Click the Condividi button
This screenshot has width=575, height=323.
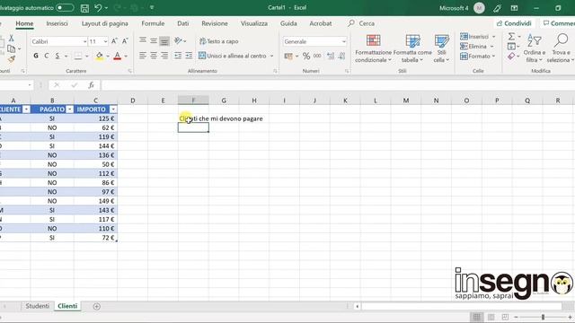pyautogui.click(x=514, y=23)
